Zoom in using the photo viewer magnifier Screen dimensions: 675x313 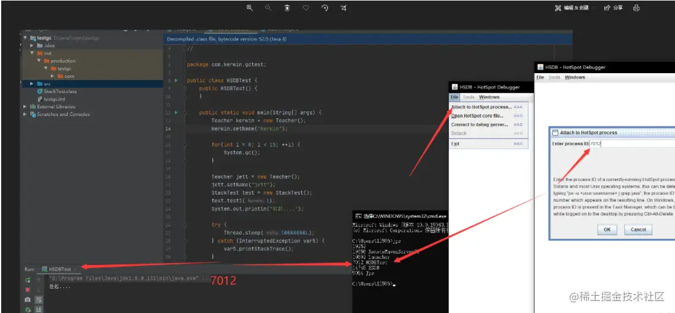249,8
